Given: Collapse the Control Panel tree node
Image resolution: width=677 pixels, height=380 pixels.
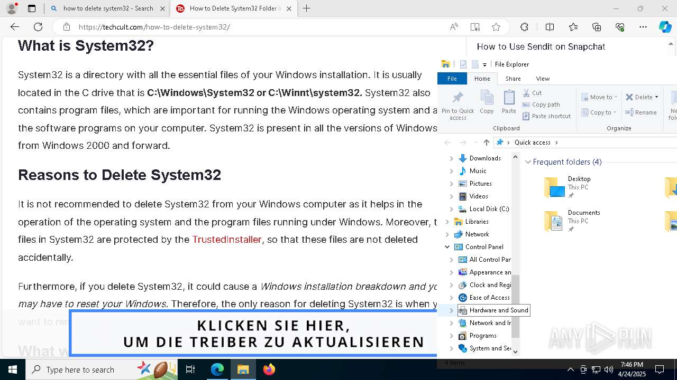Looking at the screenshot, I should point(447,247).
